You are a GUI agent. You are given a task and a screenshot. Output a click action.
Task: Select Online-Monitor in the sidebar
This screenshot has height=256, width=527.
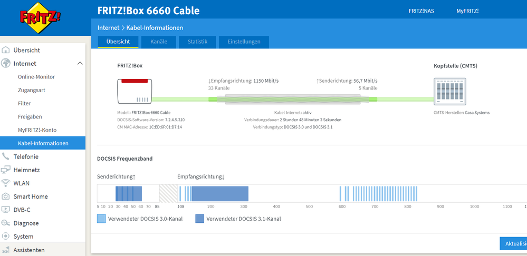(36, 77)
